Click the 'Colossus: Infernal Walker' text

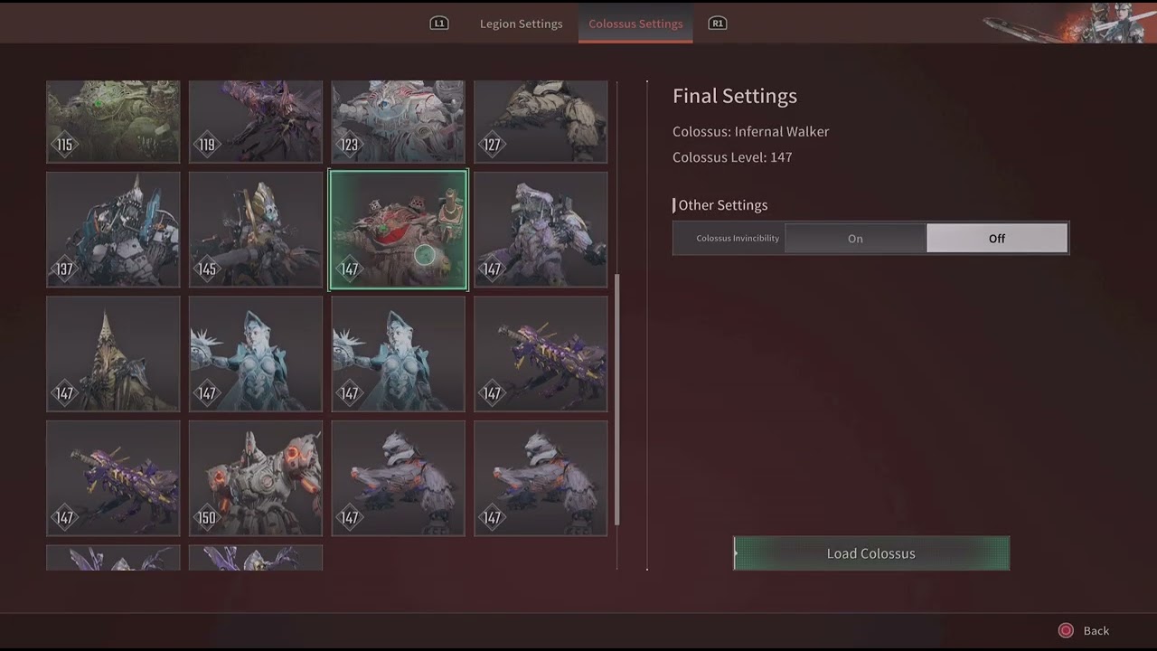[751, 132]
